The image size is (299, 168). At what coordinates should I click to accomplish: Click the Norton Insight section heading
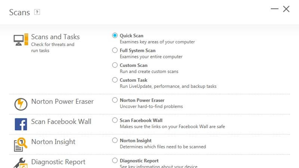53,142
